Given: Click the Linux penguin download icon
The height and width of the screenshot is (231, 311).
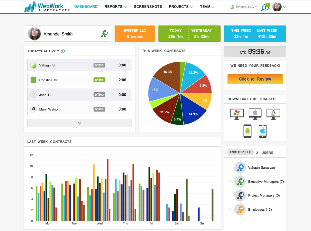Looking at the screenshot, I should (273, 114).
